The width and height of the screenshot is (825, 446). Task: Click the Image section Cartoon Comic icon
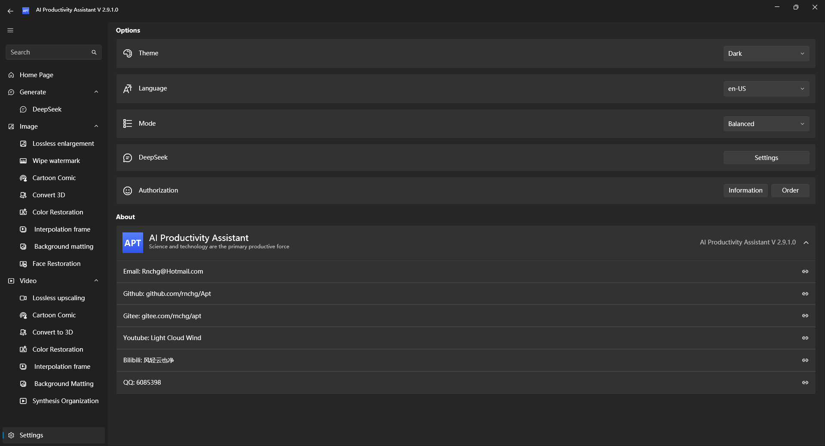23,178
